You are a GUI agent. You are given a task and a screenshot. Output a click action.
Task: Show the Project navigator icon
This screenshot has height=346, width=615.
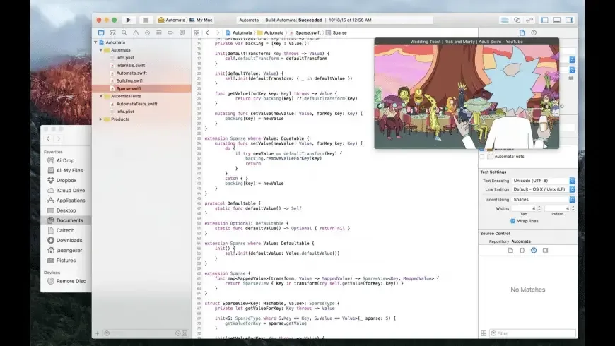[101, 33]
